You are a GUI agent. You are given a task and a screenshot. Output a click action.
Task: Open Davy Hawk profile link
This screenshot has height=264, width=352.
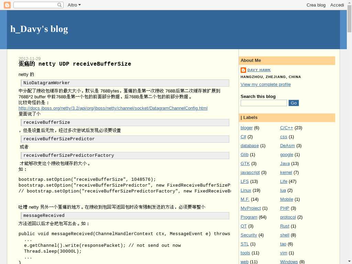click(x=259, y=70)
